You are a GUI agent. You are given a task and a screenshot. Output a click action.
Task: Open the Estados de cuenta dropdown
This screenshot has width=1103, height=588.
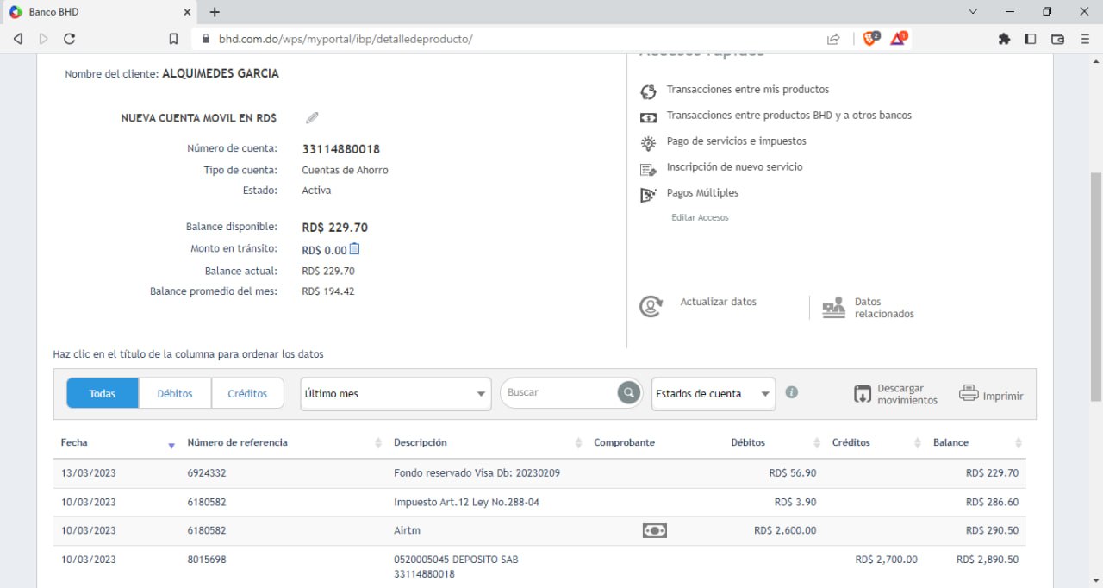click(x=713, y=394)
